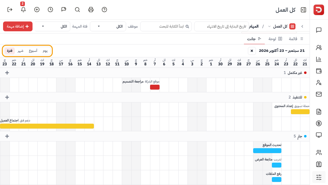Open the wallet icon in the sidebar
This screenshot has width=328, height=185.
[x=318, y=71]
